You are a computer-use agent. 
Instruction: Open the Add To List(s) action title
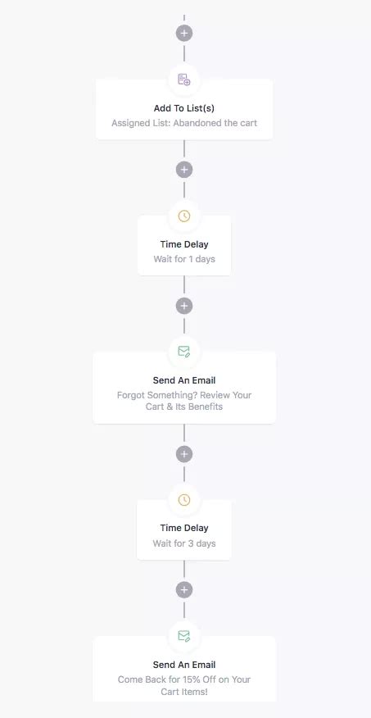coord(184,108)
